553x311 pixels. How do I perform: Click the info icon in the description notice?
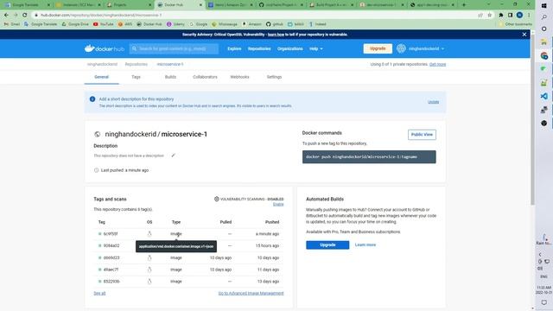(92, 99)
